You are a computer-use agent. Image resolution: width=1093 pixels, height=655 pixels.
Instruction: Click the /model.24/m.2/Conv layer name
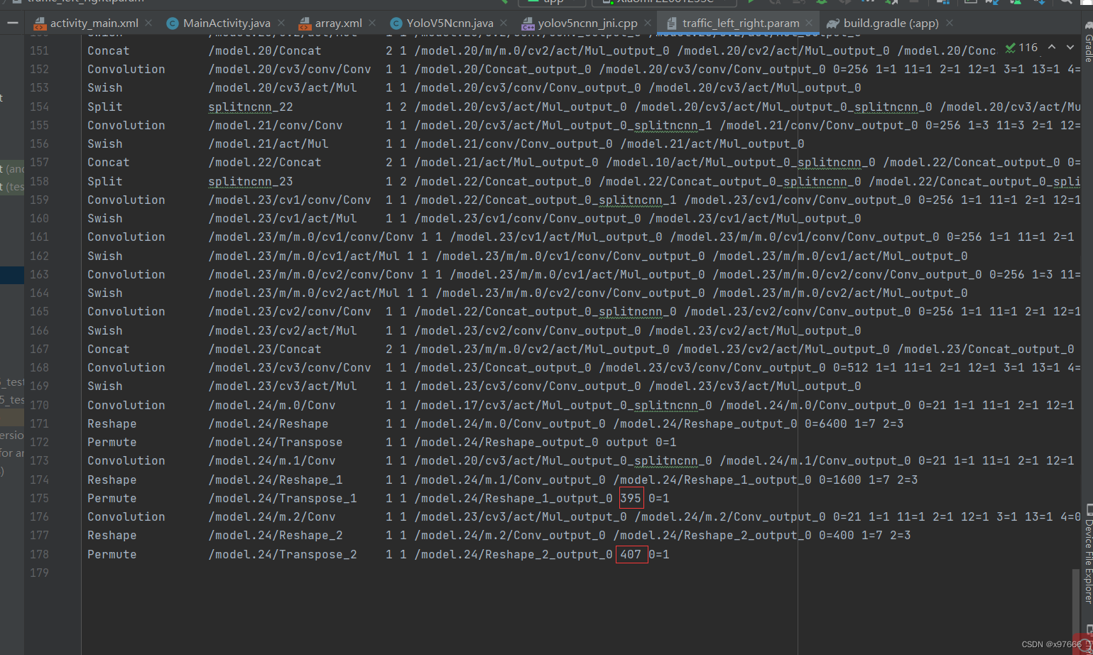[272, 516]
